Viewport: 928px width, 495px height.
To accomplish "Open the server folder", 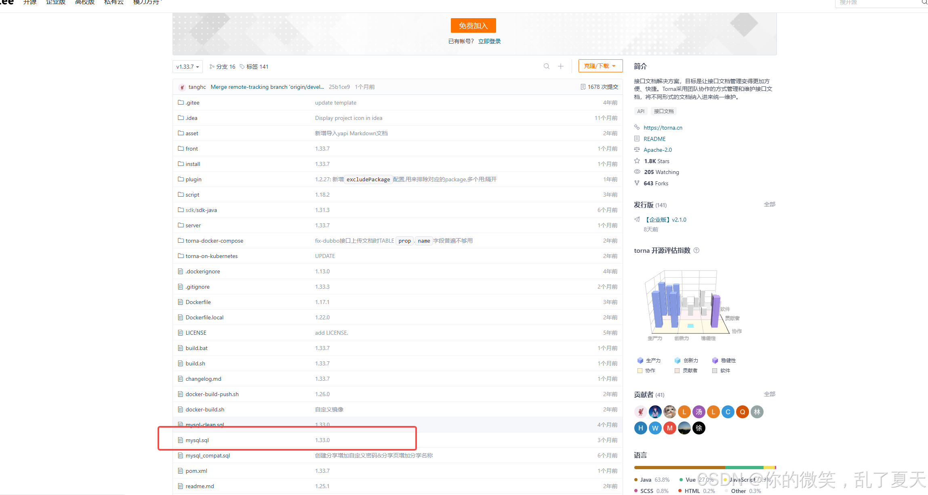I will point(193,225).
